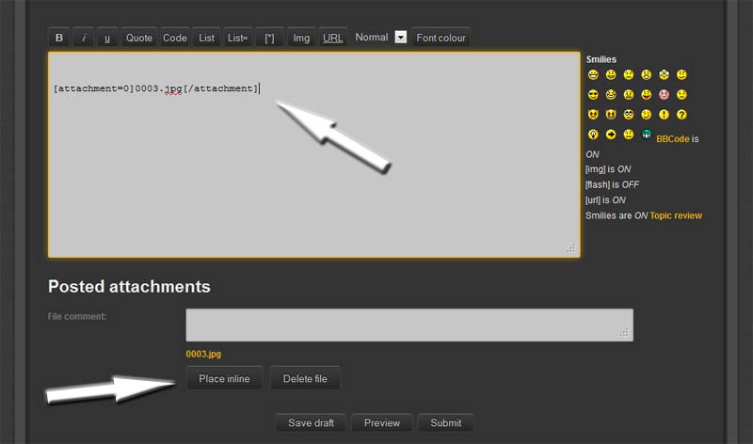Insert the winking smiley
Viewport: 753px width, 444px height.
[x=647, y=114]
